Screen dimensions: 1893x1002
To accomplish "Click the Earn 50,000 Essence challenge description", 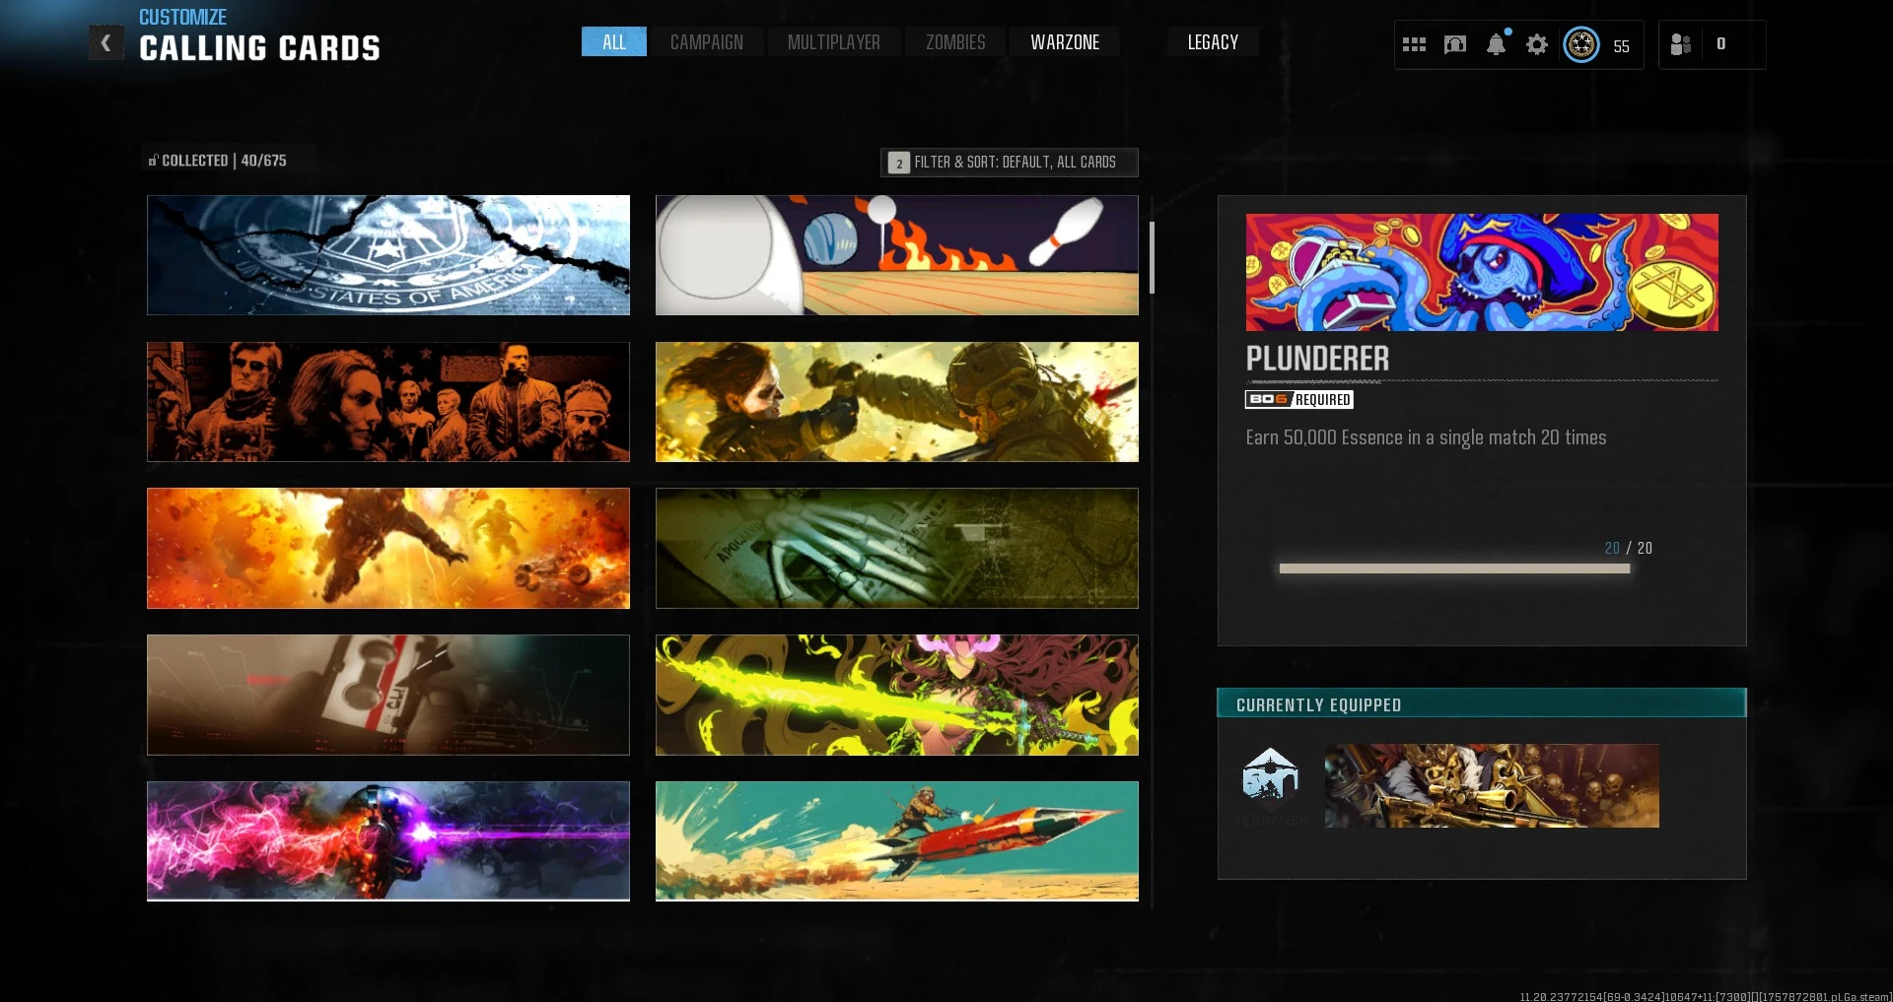I will coord(1426,437).
